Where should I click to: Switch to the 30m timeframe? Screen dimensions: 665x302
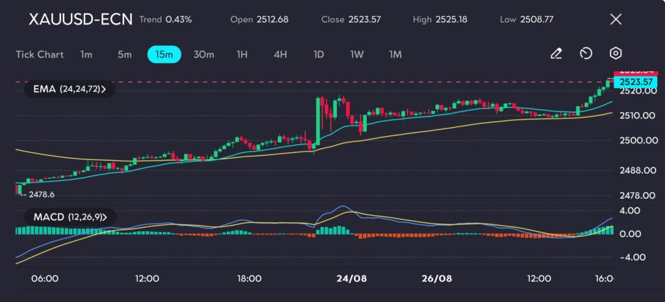[x=203, y=54]
